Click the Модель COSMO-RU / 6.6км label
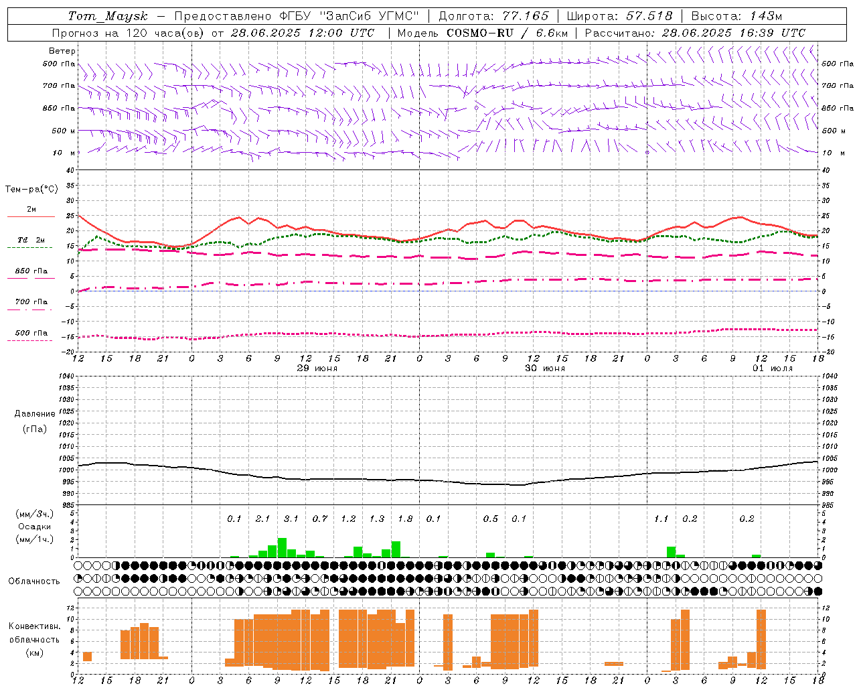Screen dimensions: 857x686 pyautogui.click(x=483, y=33)
